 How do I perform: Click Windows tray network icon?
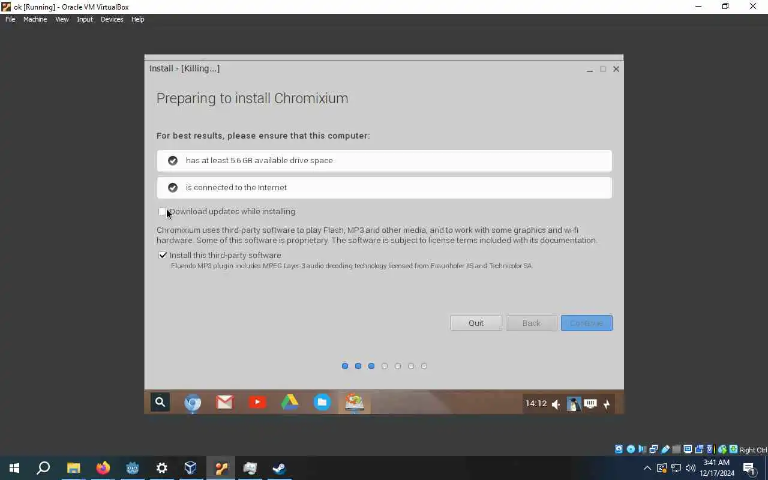676,468
